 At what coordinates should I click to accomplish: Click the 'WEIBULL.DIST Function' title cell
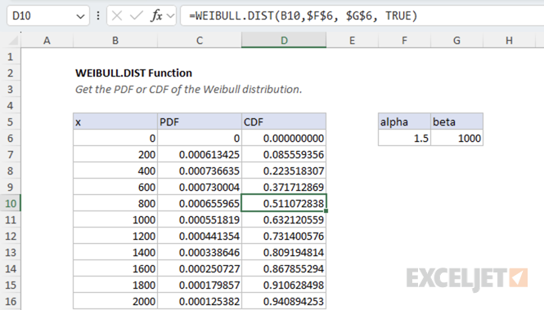(133, 73)
